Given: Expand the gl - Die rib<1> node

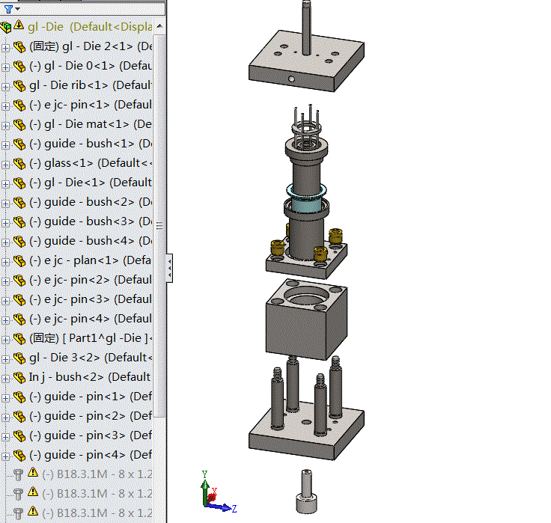Looking at the screenshot, I should coord(5,86).
